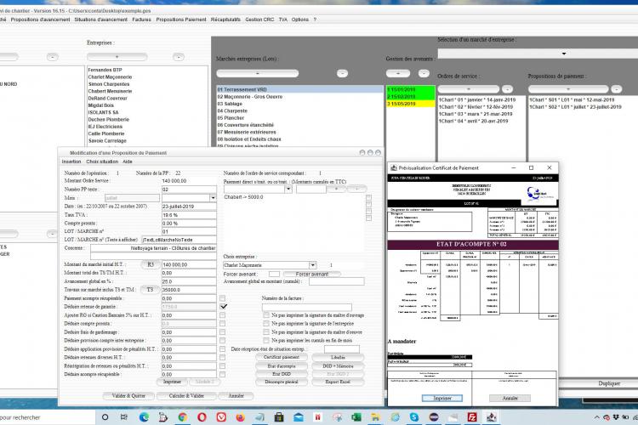The height and width of the screenshot is (425, 638).
Task: Click minus button beside Propositions de paiement
Action: [x=617, y=88]
